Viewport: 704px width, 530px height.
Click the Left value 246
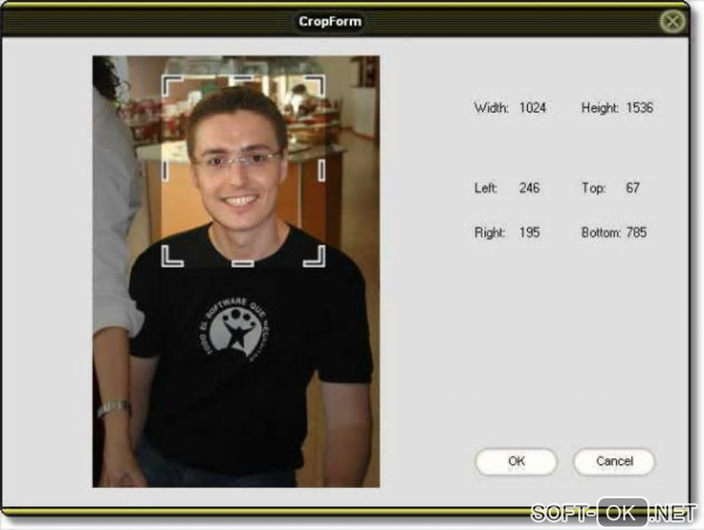point(529,188)
